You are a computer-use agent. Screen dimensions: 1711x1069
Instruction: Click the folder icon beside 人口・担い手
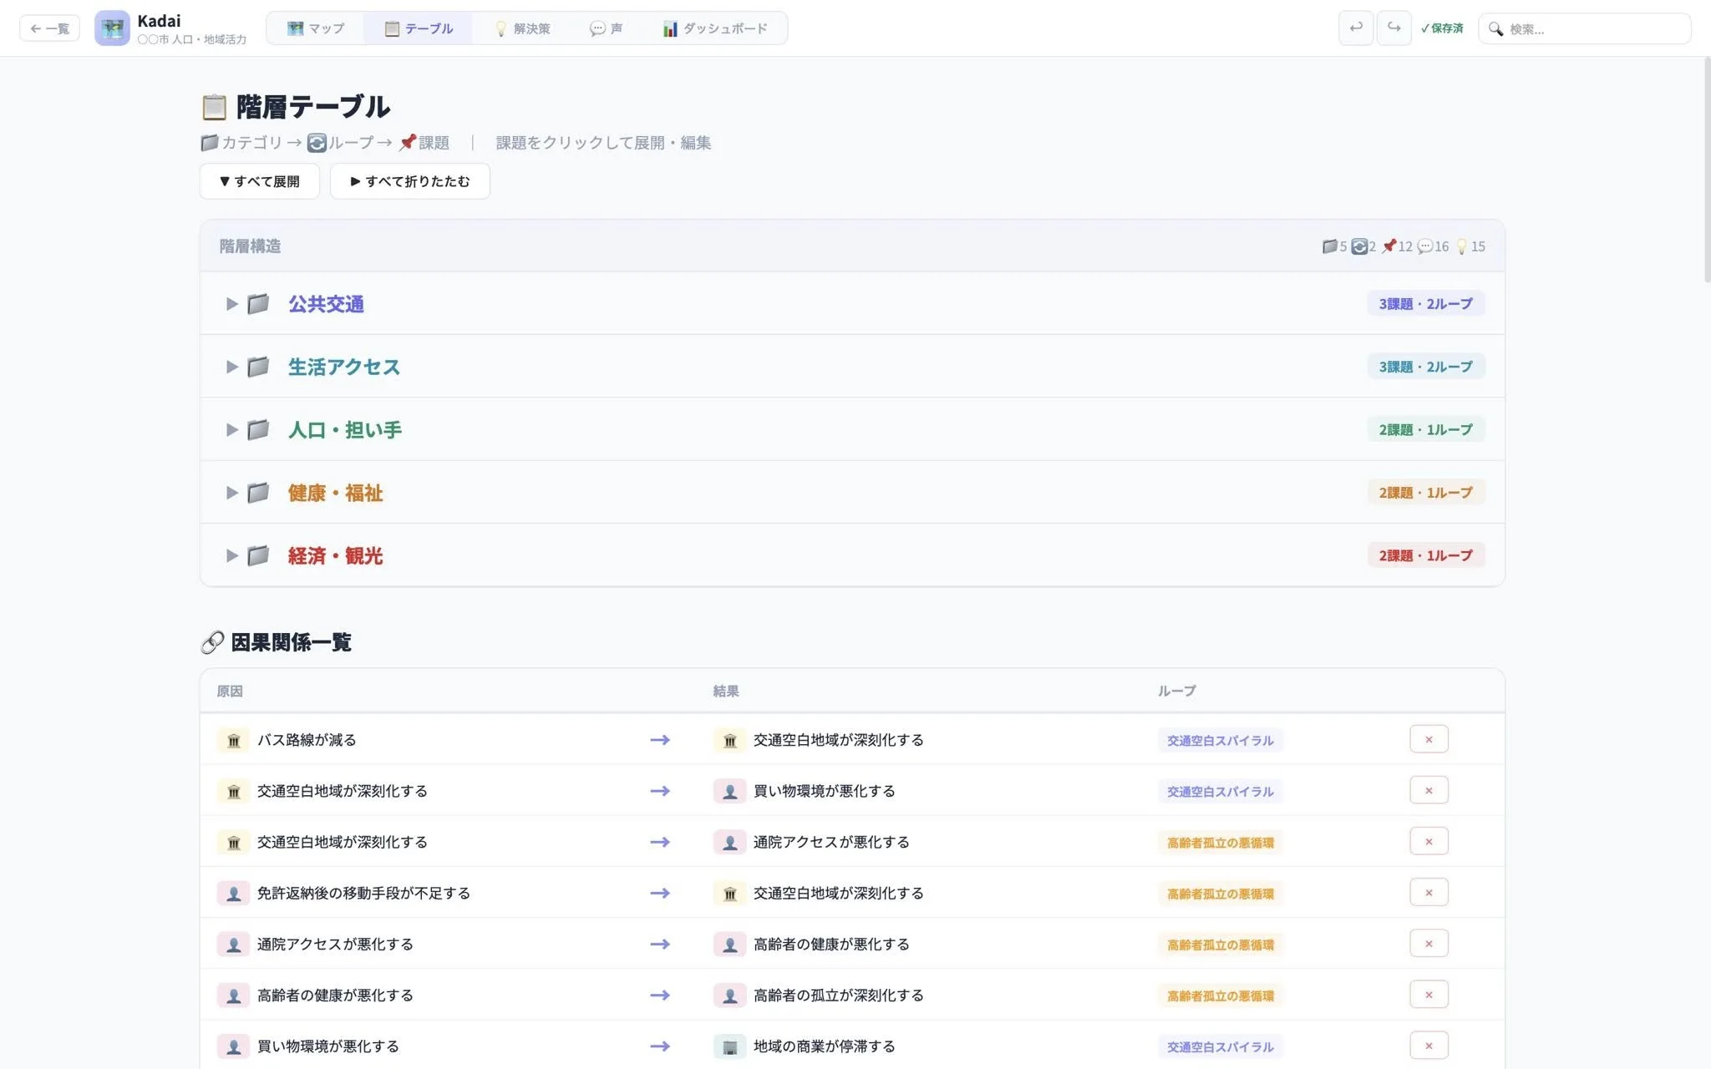point(258,429)
